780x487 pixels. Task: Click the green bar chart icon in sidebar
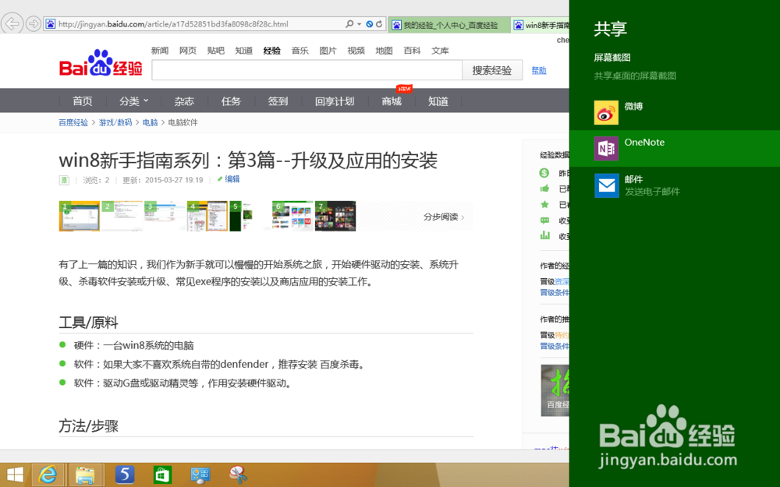coord(545,235)
